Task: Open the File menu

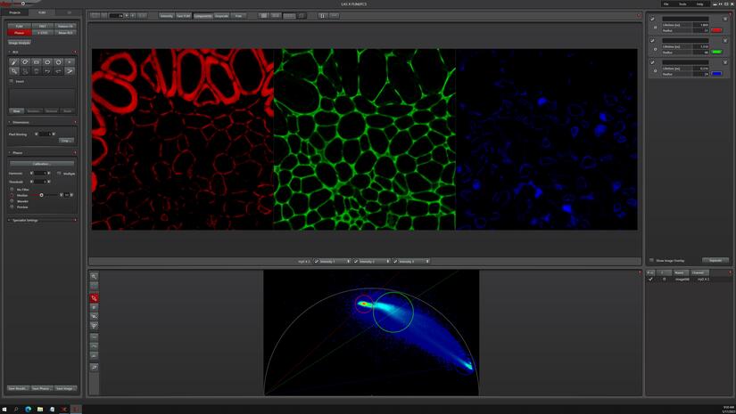Action: point(666,4)
